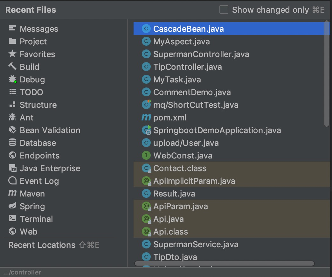Screen dimensions: 332x277
Task: Open the Contact.class file
Action: point(180,168)
